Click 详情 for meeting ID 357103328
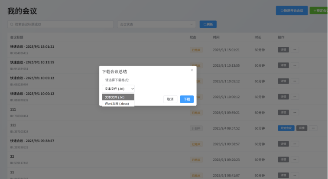Viewport: 328px width, 179px height. (302, 128)
